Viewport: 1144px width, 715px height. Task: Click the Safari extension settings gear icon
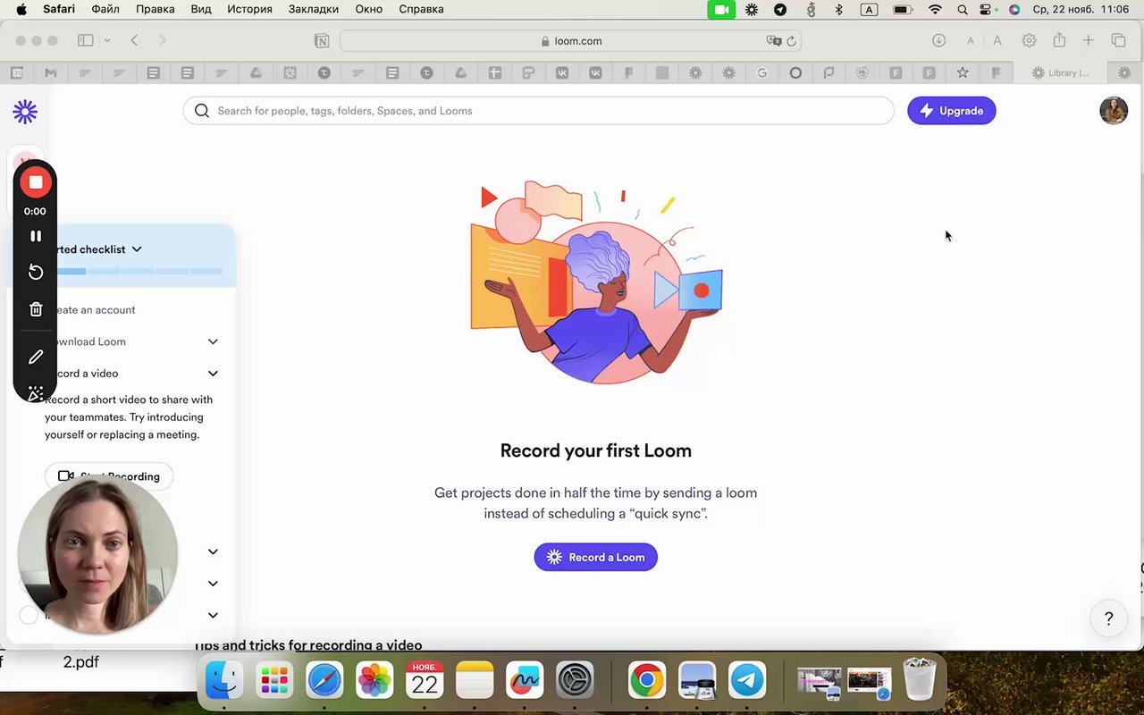point(1029,40)
